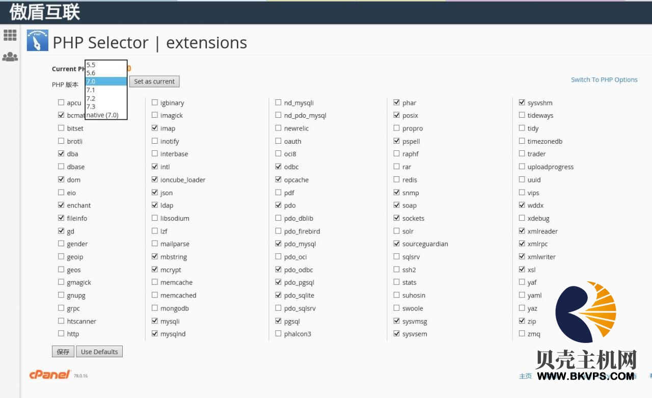Enable the imagick extension checkbox
The image size is (652, 398).
click(x=155, y=115)
